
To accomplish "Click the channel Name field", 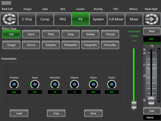I will [x=152, y=118].
